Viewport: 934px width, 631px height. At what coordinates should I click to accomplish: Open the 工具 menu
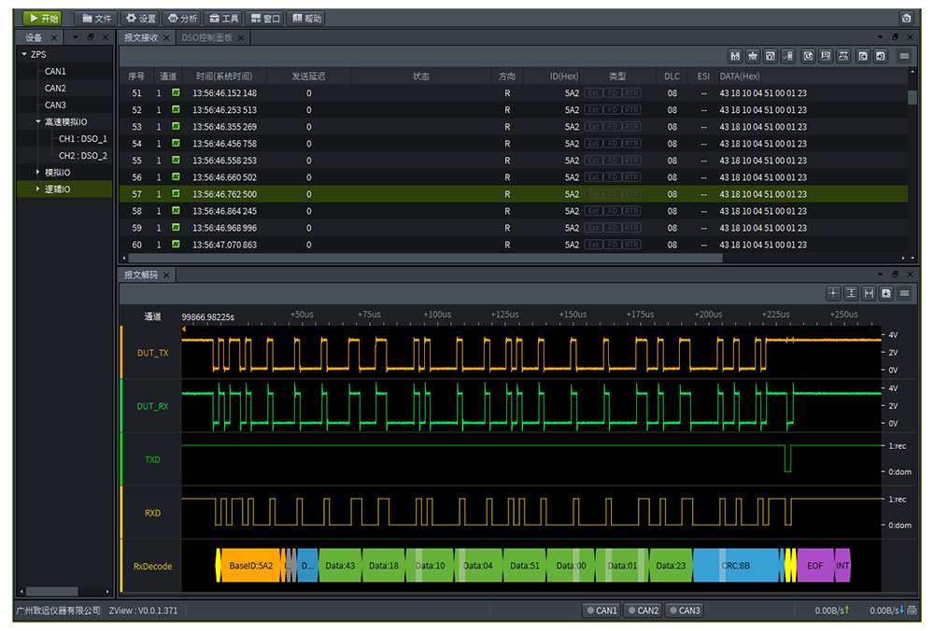point(223,19)
